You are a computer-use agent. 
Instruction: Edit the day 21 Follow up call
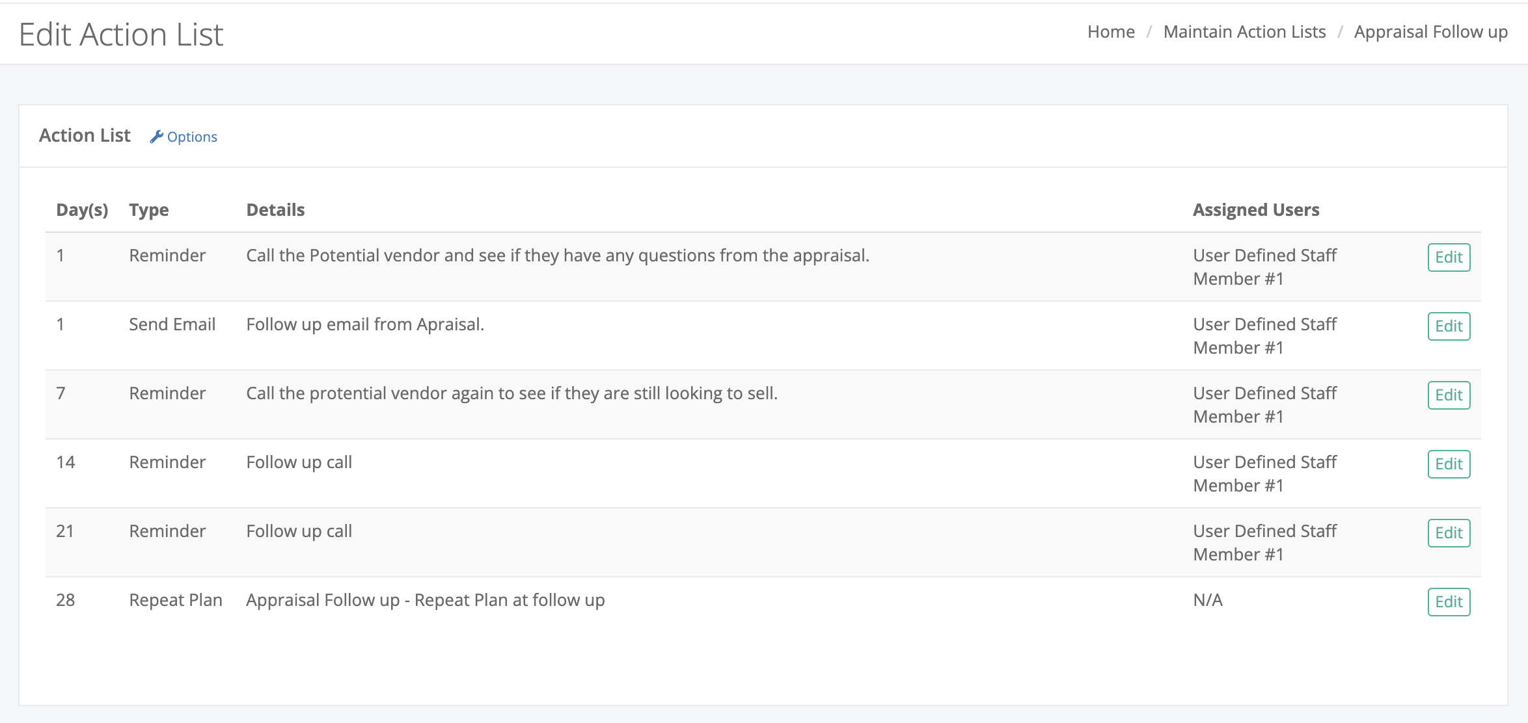1449,533
